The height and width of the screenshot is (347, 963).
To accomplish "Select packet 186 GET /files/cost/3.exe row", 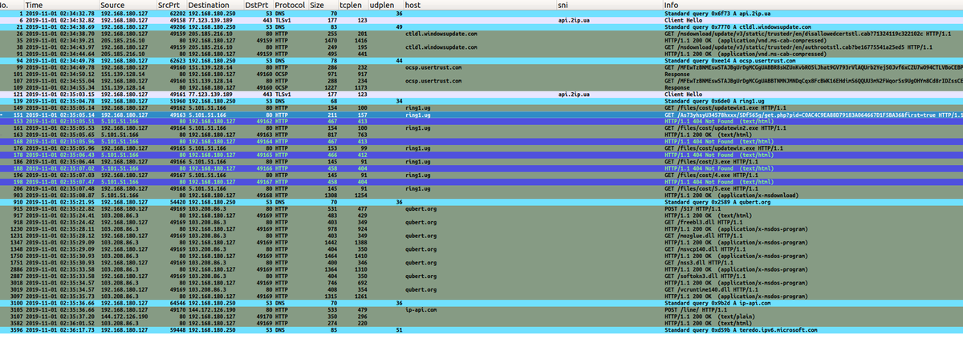I will (481, 160).
